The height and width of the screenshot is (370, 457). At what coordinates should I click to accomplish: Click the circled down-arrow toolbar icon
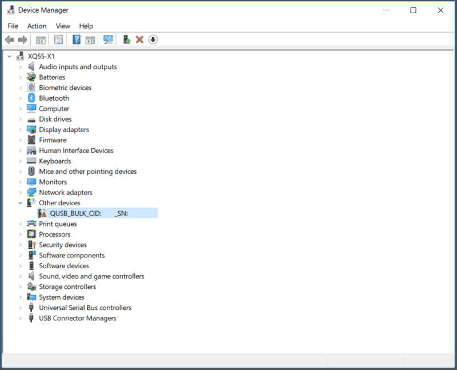[x=153, y=39]
